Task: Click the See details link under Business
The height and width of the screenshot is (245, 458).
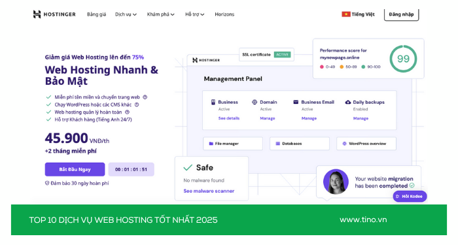Action: [229, 118]
